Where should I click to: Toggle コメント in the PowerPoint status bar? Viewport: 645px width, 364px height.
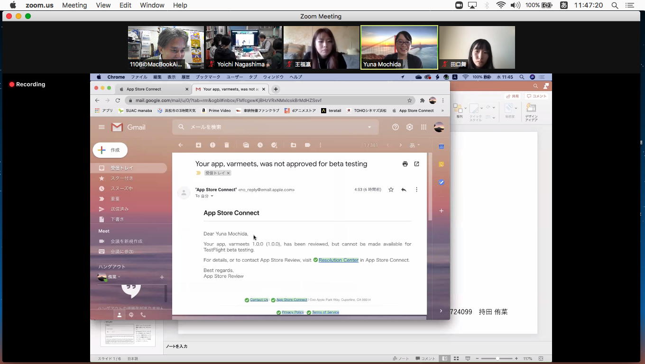coord(425,359)
